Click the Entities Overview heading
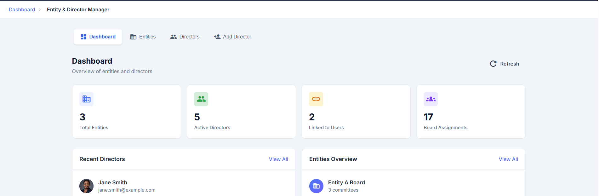This screenshot has height=196, width=599. coord(333,159)
